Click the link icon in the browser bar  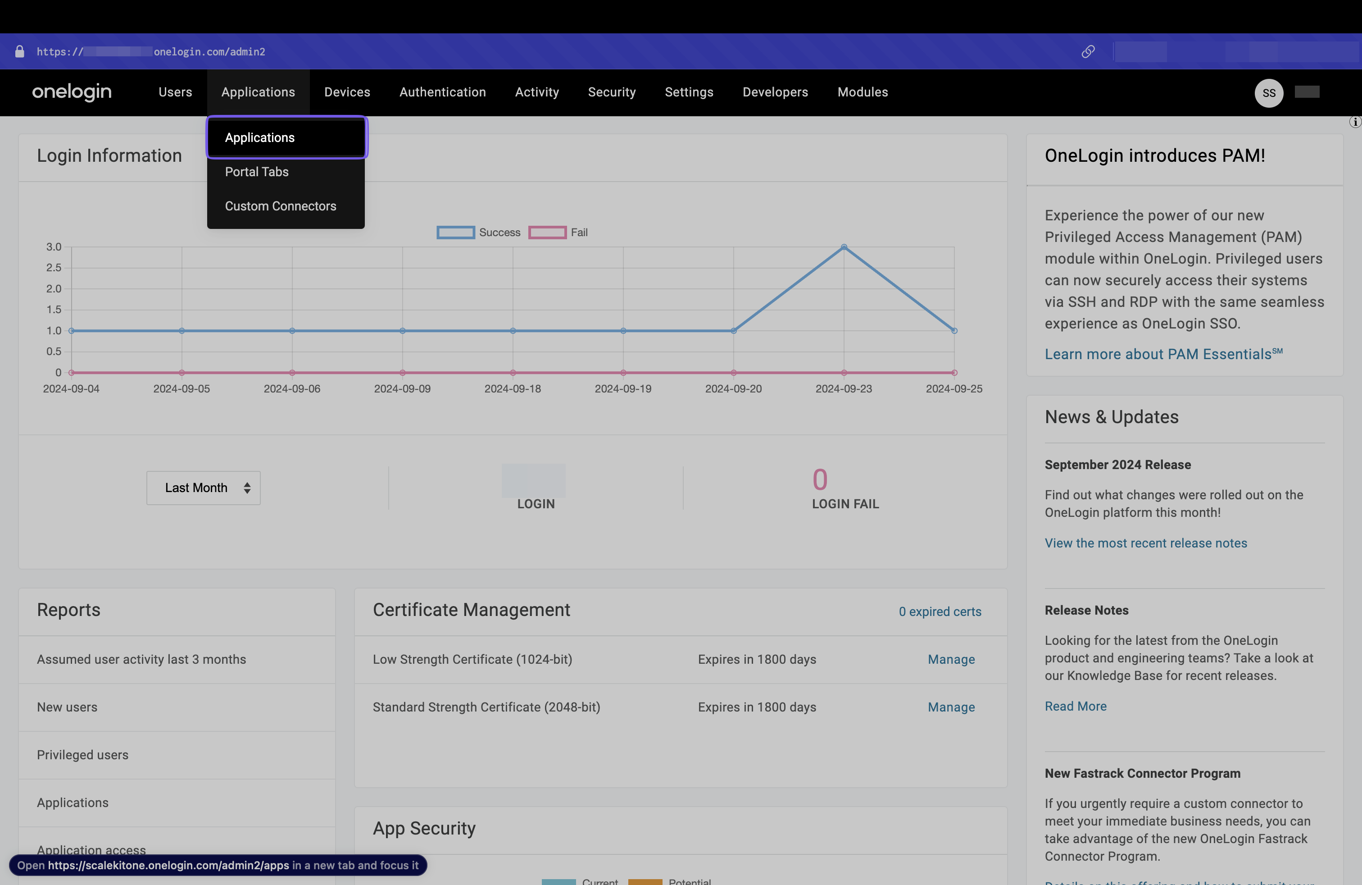tap(1088, 51)
